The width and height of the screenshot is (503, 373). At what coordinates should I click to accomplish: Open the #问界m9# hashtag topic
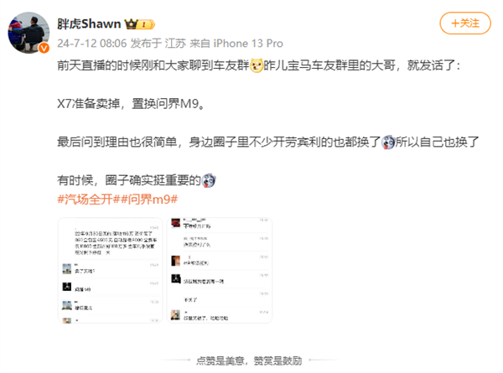(148, 199)
